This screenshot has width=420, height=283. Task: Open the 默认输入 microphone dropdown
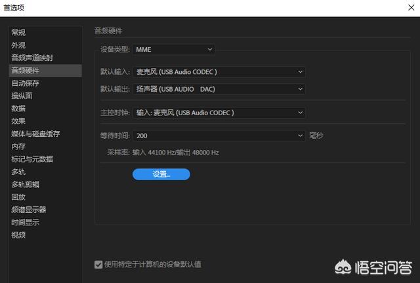coord(219,71)
